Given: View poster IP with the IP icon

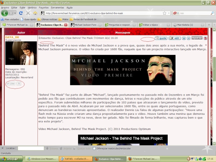Looking at the screenshot, I should click(x=188, y=38).
